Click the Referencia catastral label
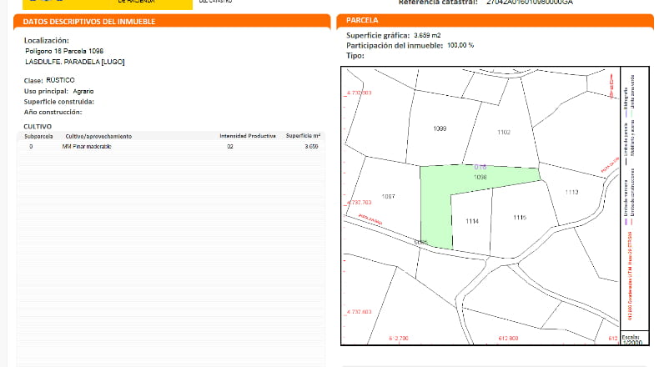This screenshot has height=367, width=659. 438,3
